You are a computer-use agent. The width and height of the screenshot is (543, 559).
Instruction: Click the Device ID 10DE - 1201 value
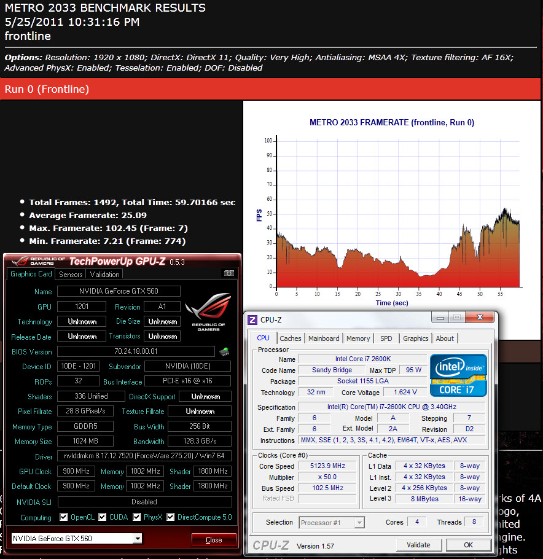[78, 366]
